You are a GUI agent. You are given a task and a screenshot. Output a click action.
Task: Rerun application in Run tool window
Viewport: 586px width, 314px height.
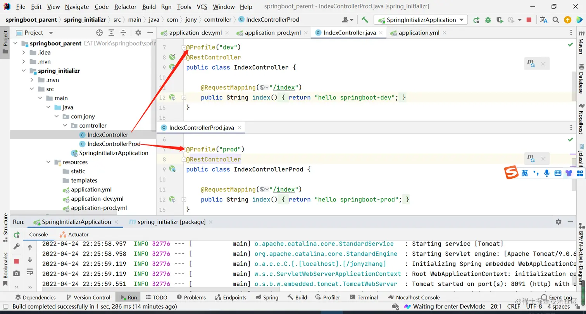pyautogui.click(x=16, y=235)
